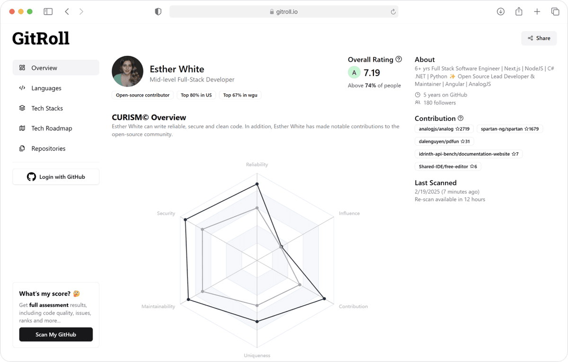Click the Contribution question mark icon
The image size is (568, 362).
(461, 118)
